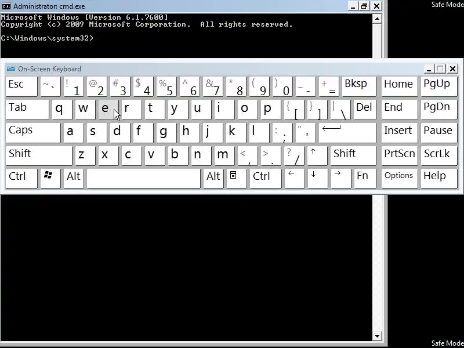
Task: Click the space bar key
Action: 143,178
